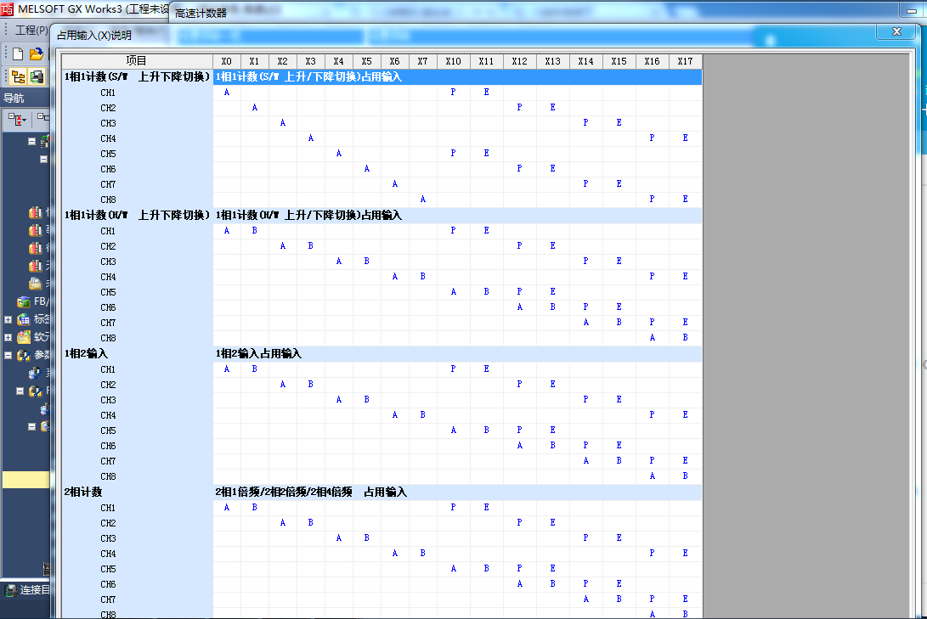Click the MELSOFT GX Works3 title icon
The image size is (927, 619).
tap(8, 8)
